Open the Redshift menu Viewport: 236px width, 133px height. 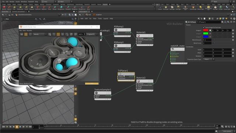coord(31,1)
